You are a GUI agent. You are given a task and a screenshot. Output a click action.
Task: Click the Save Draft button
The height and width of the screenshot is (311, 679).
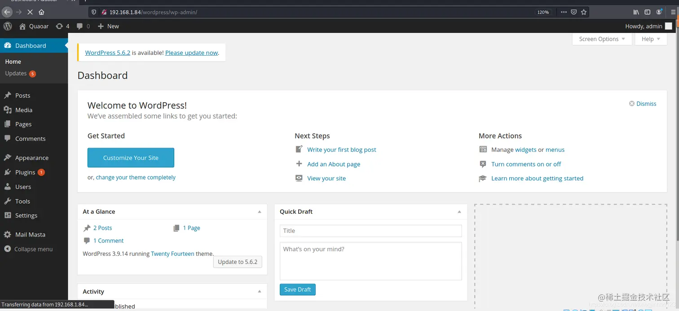click(x=298, y=289)
